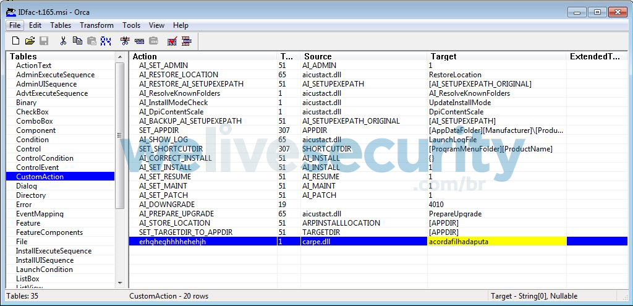The width and height of the screenshot is (633, 306).
Task: Select the ListBox table
Action: coord(28,279)
